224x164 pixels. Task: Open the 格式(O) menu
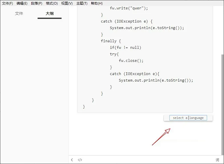[x=52, y=3]
